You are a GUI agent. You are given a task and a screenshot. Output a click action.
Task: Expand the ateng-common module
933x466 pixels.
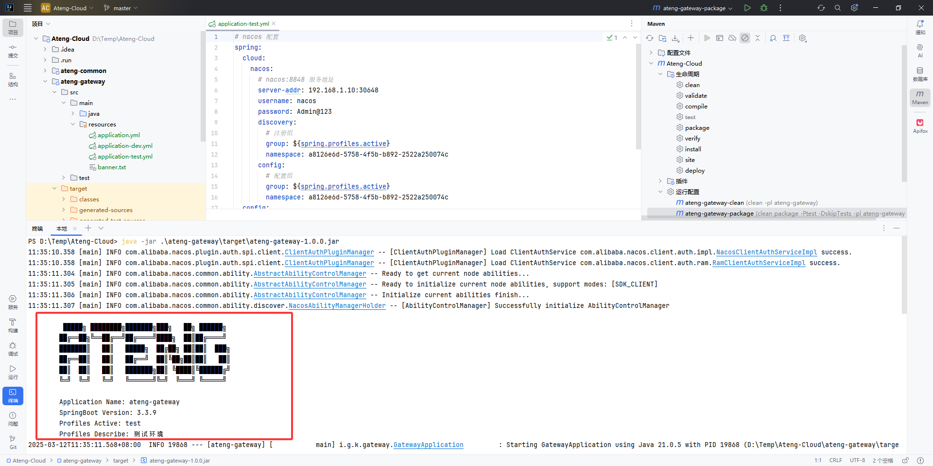click(x=45, y=71)
